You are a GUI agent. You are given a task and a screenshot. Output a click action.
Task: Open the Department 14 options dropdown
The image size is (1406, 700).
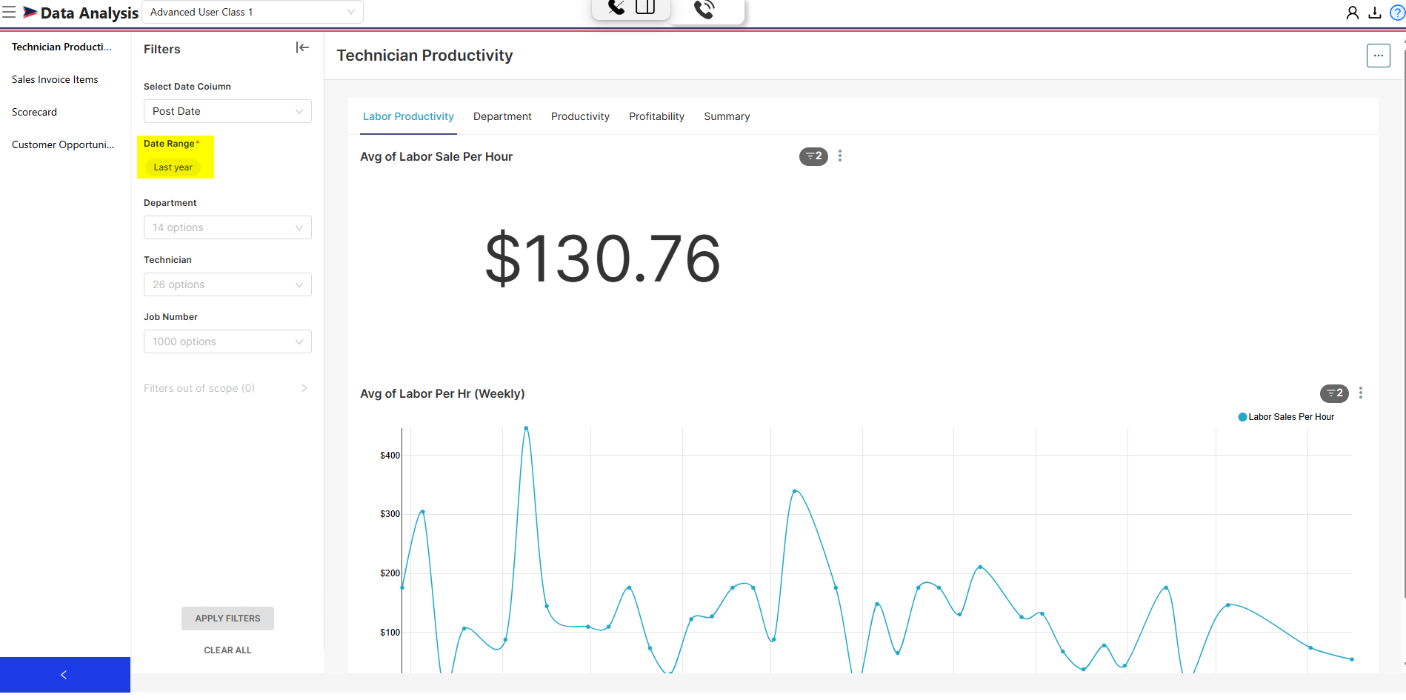[227, 227]
